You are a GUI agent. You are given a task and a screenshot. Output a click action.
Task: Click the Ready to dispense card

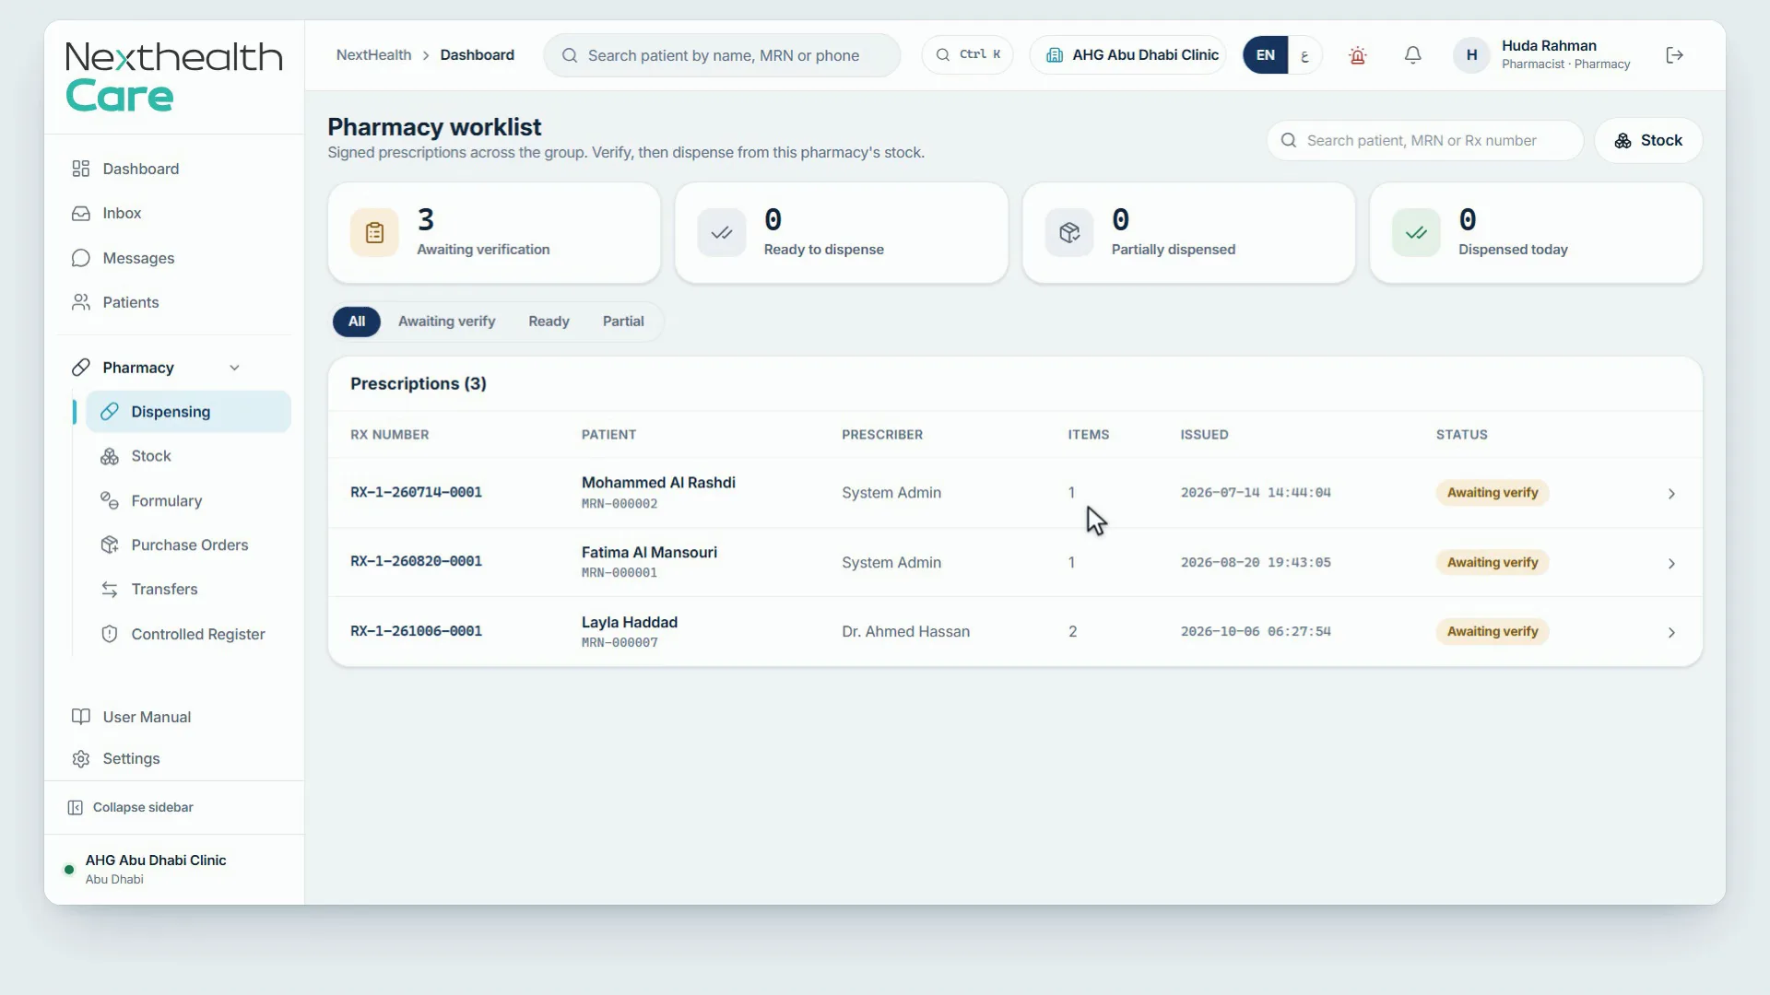pyautogui.click(x=842, y=232)
